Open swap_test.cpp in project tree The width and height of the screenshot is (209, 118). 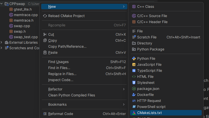[26, 37]
